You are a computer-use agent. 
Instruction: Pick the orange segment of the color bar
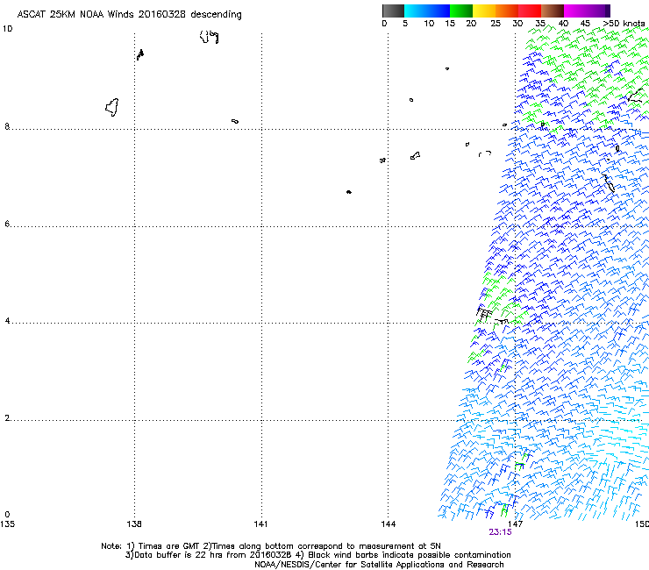(x=507, y=11)
